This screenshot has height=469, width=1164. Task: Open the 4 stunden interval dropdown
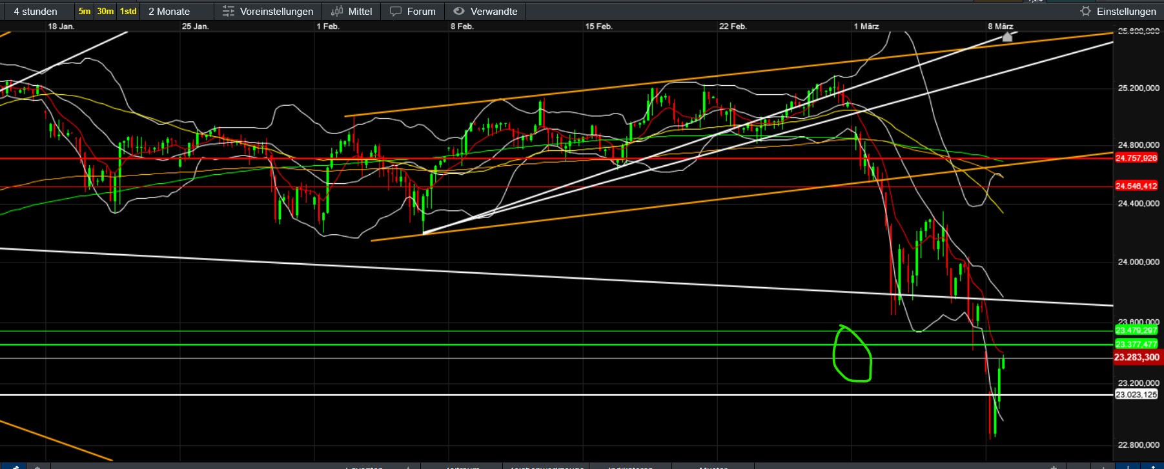36,12
